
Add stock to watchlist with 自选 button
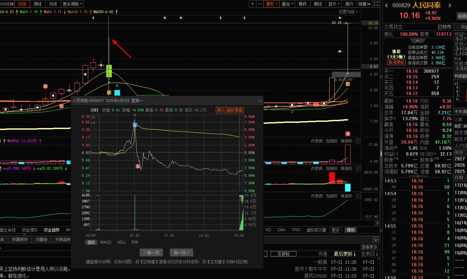(462, 16)
